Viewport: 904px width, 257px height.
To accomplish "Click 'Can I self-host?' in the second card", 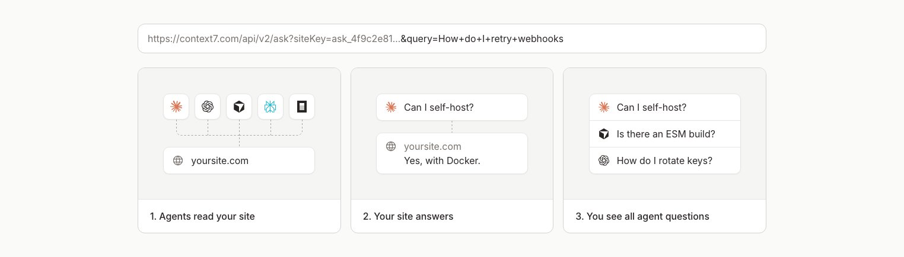I will [x=438, y=107].
